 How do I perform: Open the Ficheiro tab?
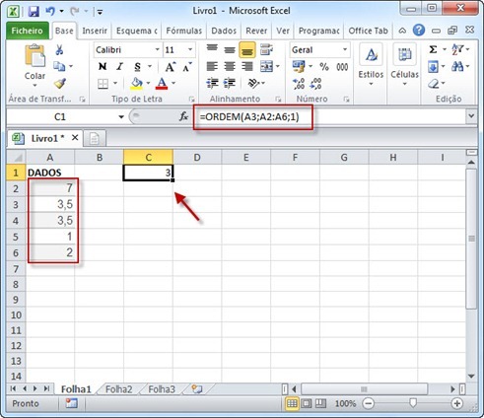tap(28, 31)
